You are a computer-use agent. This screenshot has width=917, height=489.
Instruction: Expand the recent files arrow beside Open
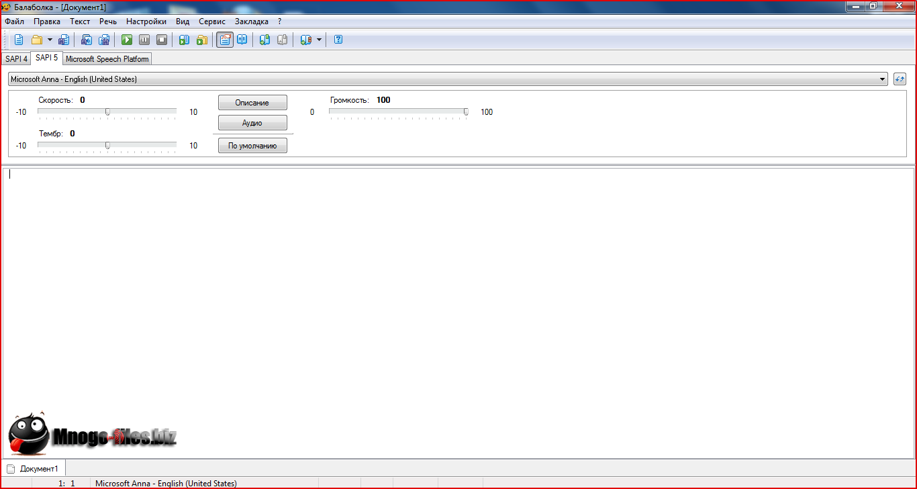50,40
